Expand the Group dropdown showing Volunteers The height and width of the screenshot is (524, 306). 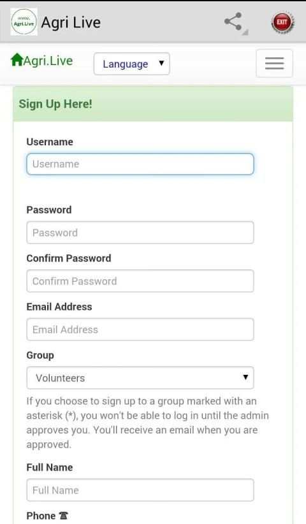click(x=140, y=377)
